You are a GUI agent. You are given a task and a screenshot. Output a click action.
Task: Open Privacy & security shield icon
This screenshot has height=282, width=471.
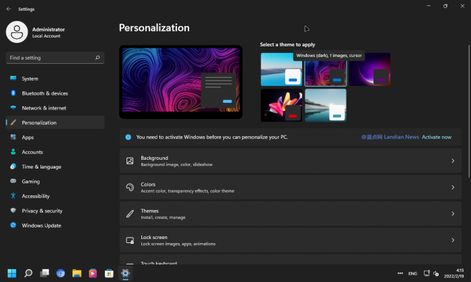(x=13, y=211)
